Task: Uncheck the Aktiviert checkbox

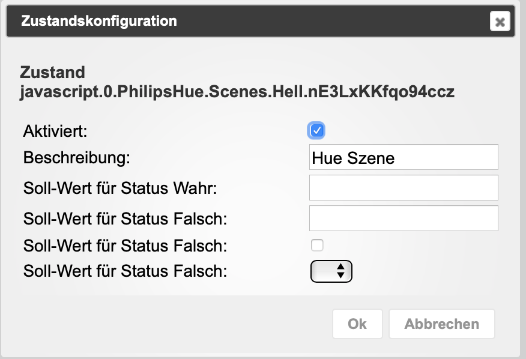Action: tap(316, 130)
